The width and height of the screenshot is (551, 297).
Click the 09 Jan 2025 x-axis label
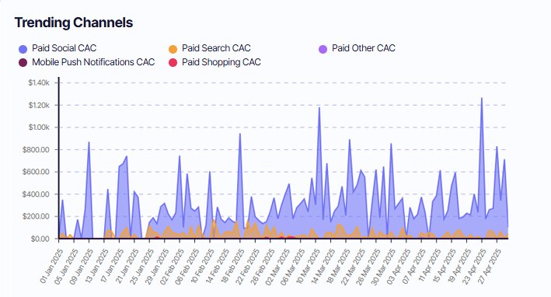[82, 266]
